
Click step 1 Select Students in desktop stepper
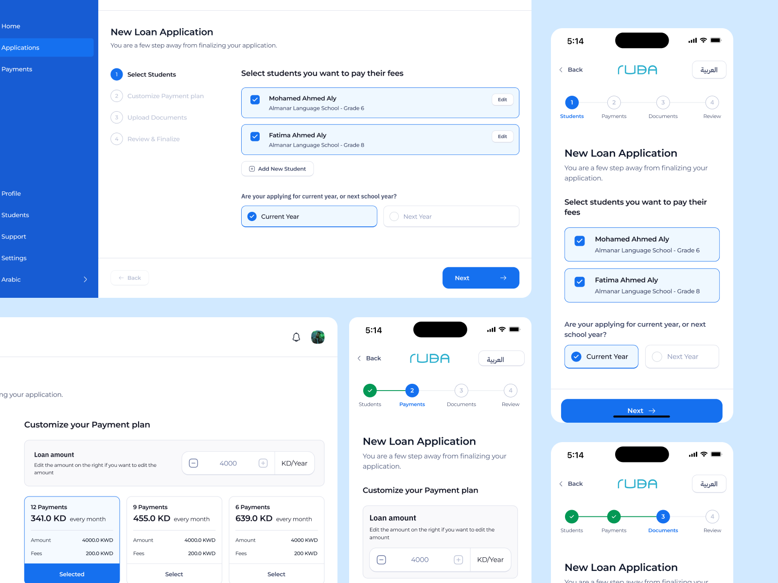(143, 74)
